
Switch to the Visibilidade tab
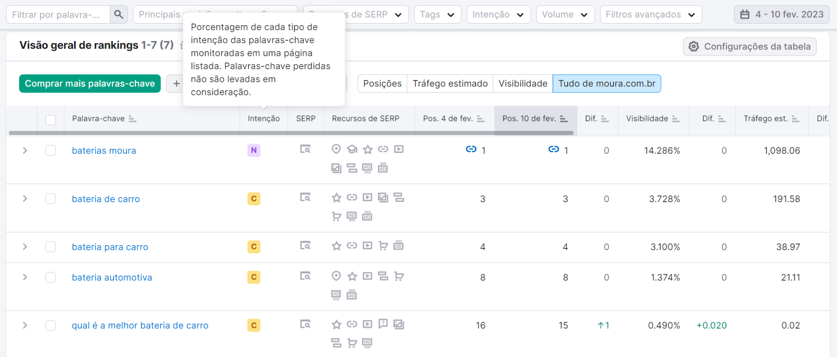point(523,84)
